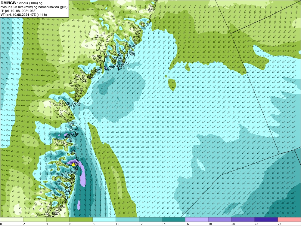The height and width of the screenshot is (226, 301).
Task: Select the 8–10 m/s pale cyan legend swatch
Action: point(104,219)
